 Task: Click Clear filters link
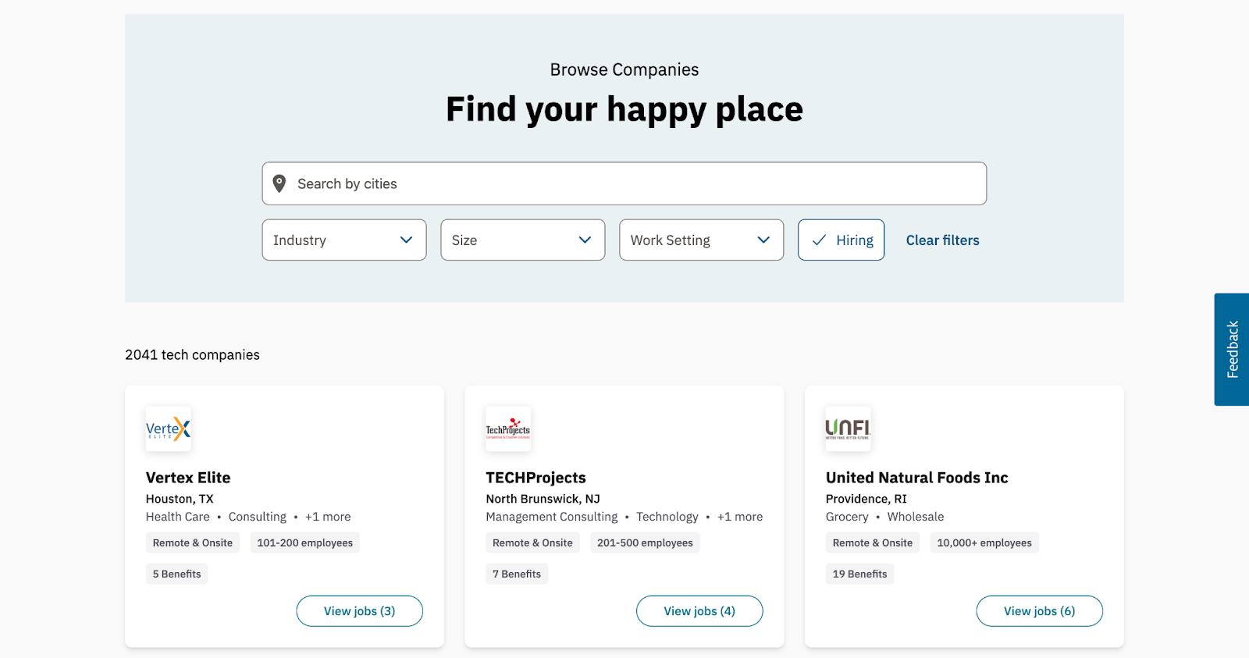point(942,240)
